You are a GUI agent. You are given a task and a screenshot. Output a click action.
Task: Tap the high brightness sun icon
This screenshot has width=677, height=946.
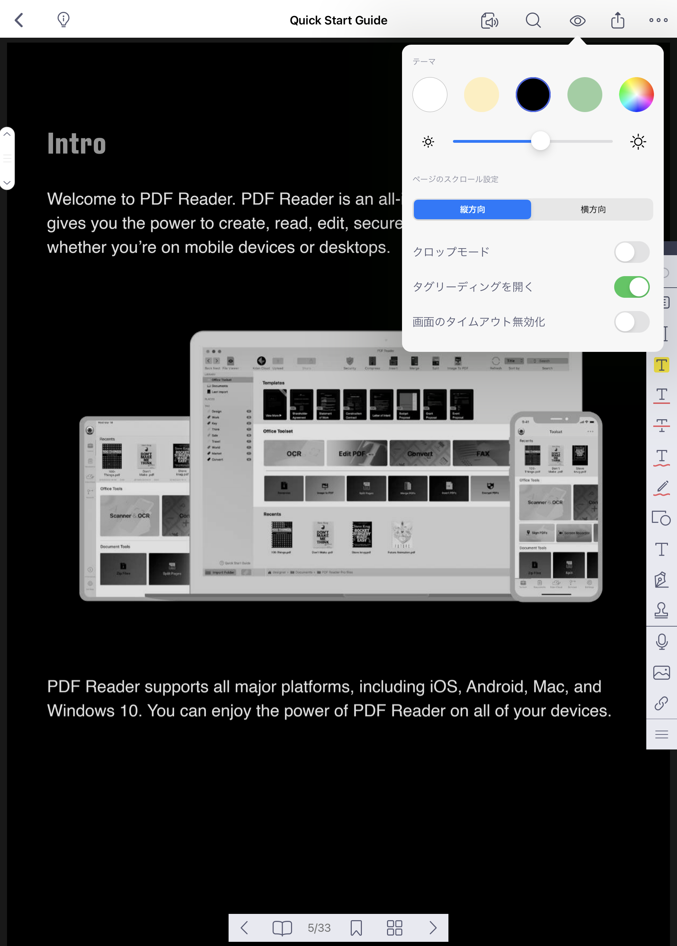pos(638,142)
